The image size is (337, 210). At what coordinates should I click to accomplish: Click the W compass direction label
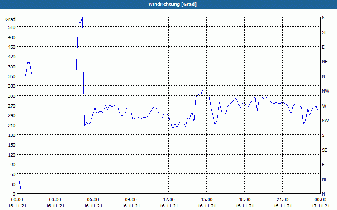click(324, 106)
